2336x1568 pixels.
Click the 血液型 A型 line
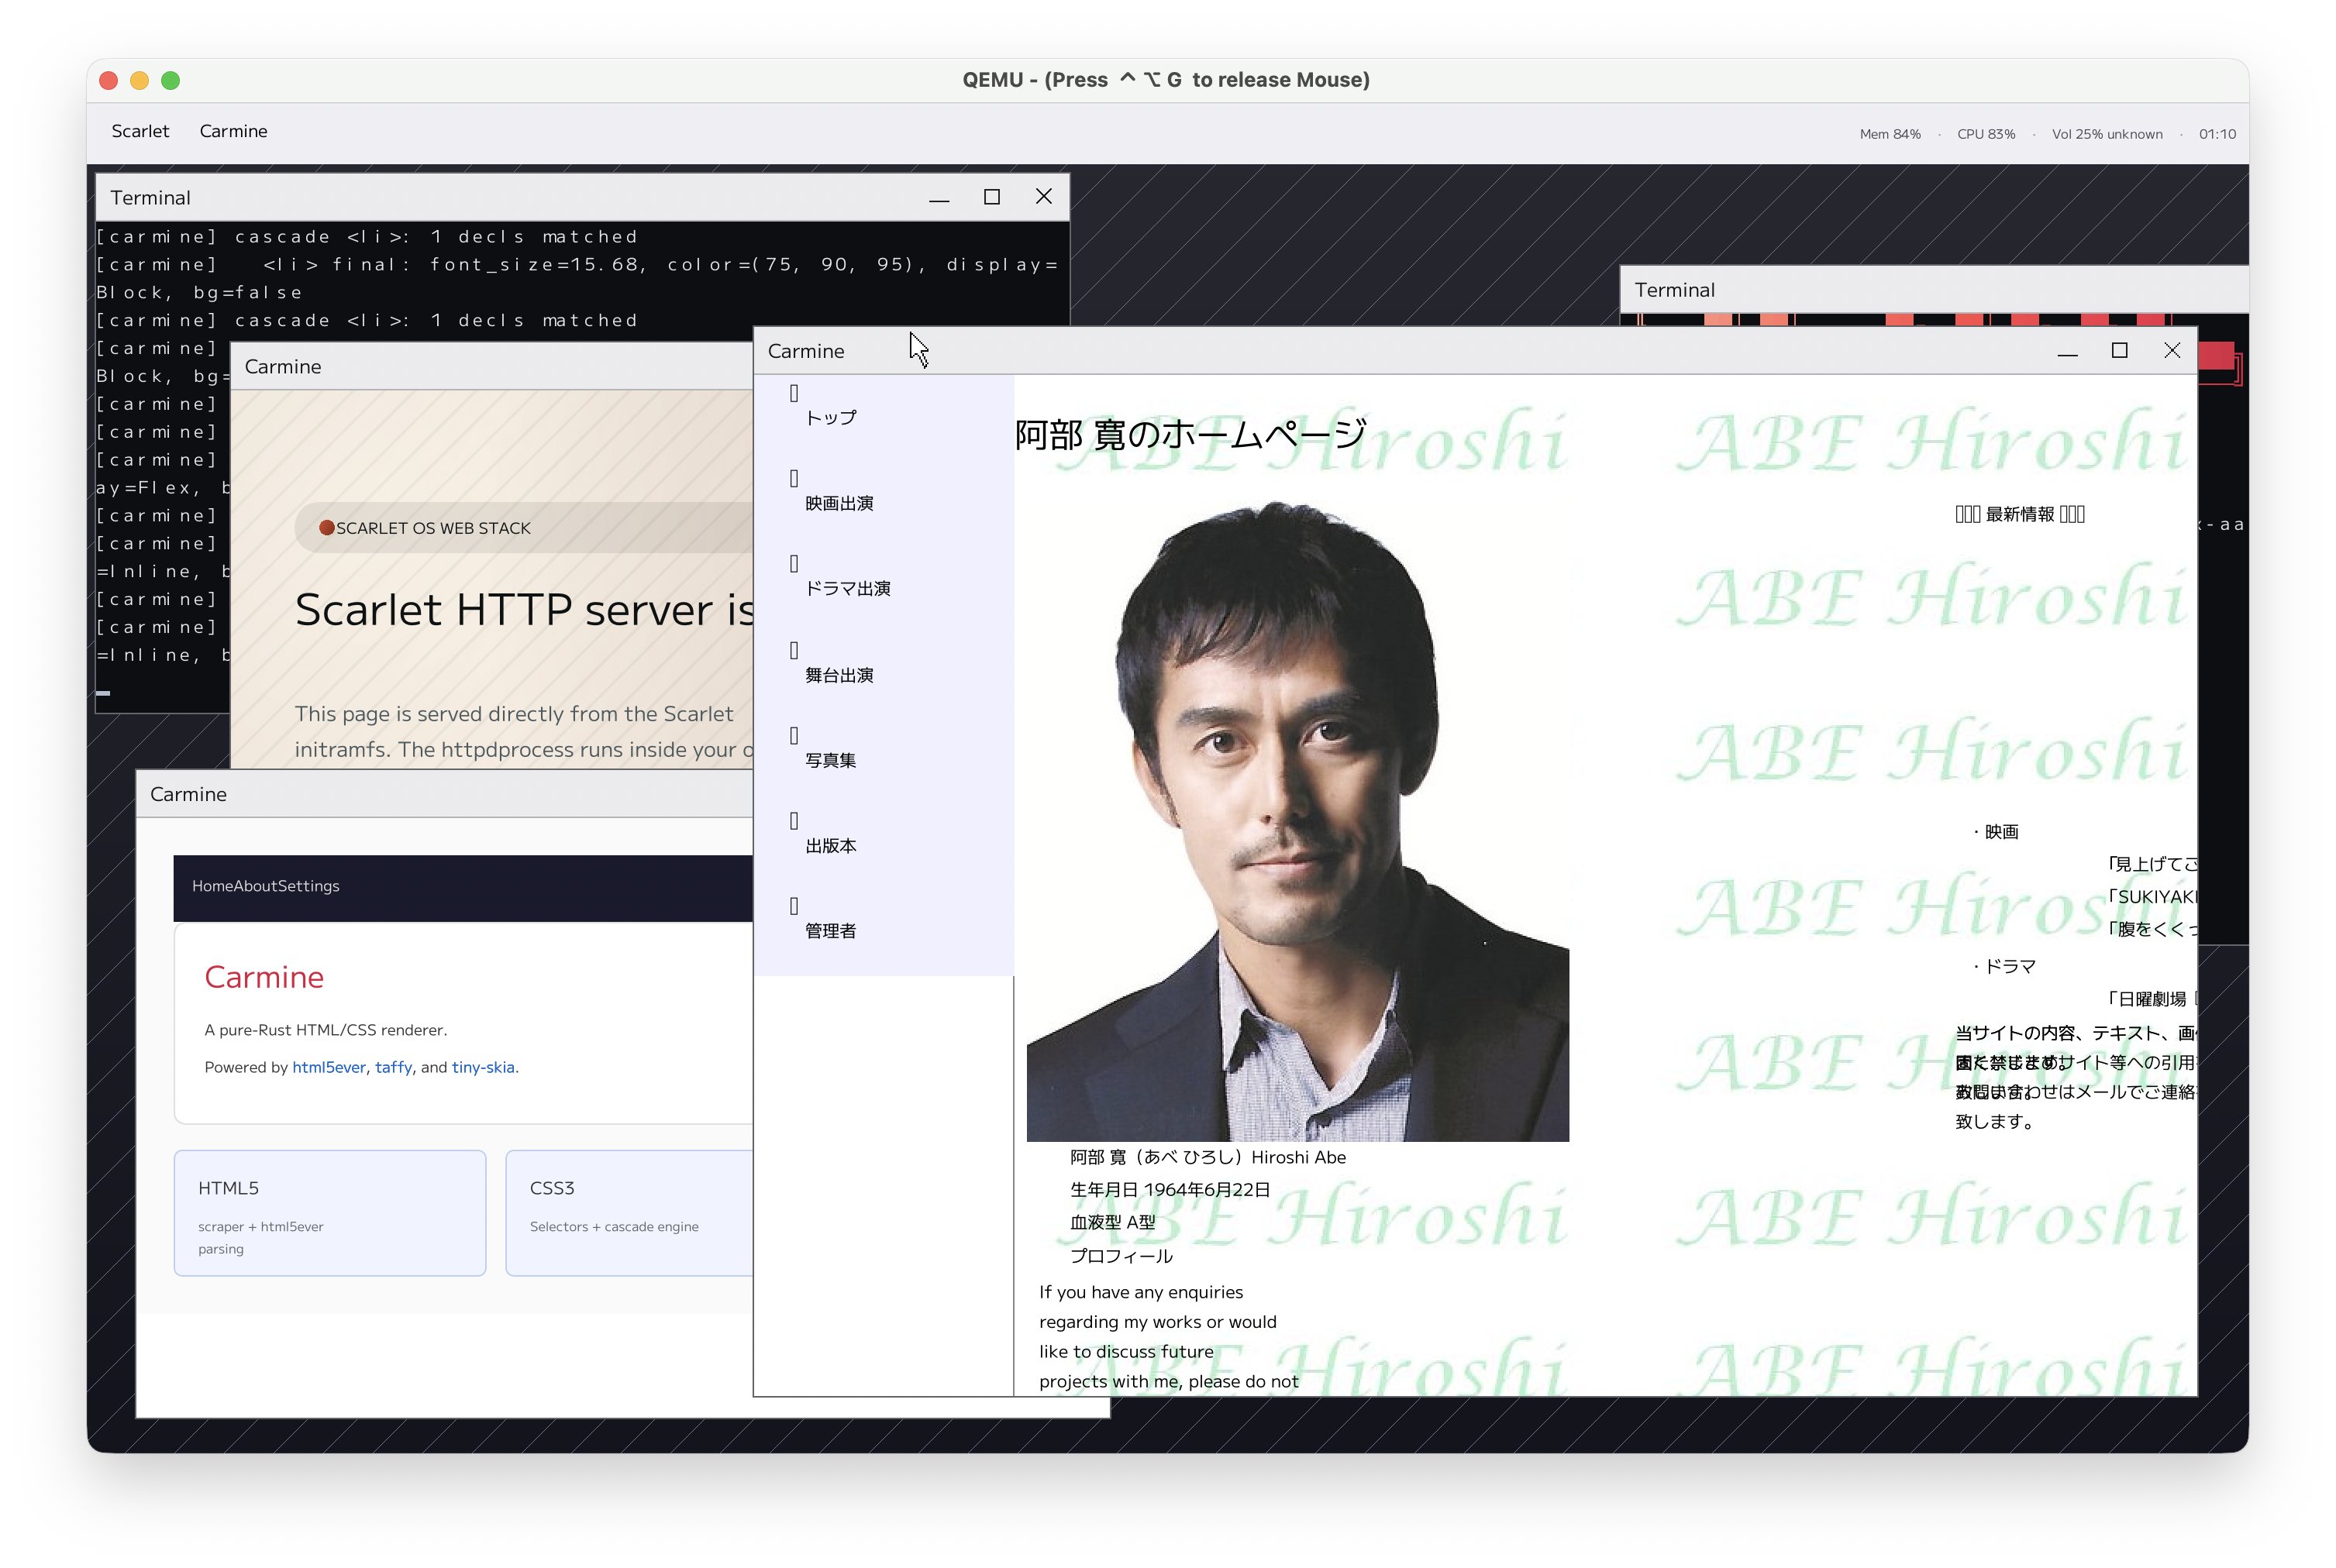(1112, 1223)
